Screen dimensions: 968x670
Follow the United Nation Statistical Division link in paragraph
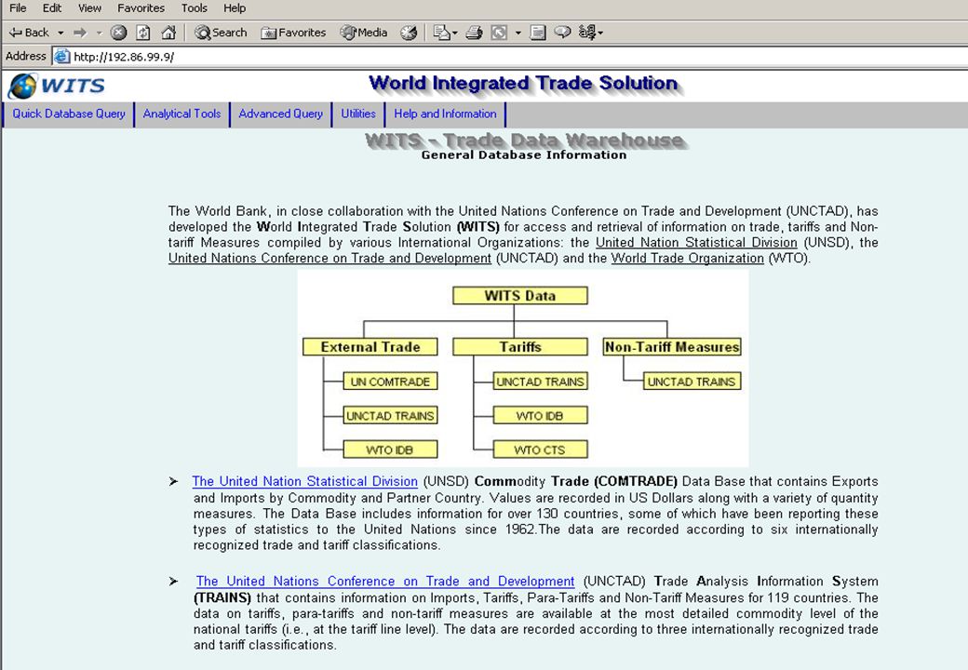[x=696, y=243]
